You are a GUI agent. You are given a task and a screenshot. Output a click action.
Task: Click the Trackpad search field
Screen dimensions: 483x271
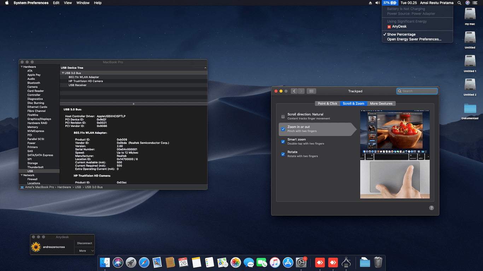417,91
